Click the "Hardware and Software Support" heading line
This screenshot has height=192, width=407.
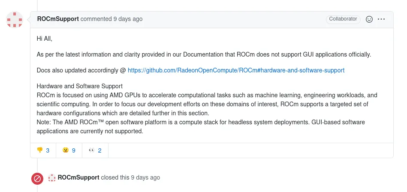tap(80, 86)
